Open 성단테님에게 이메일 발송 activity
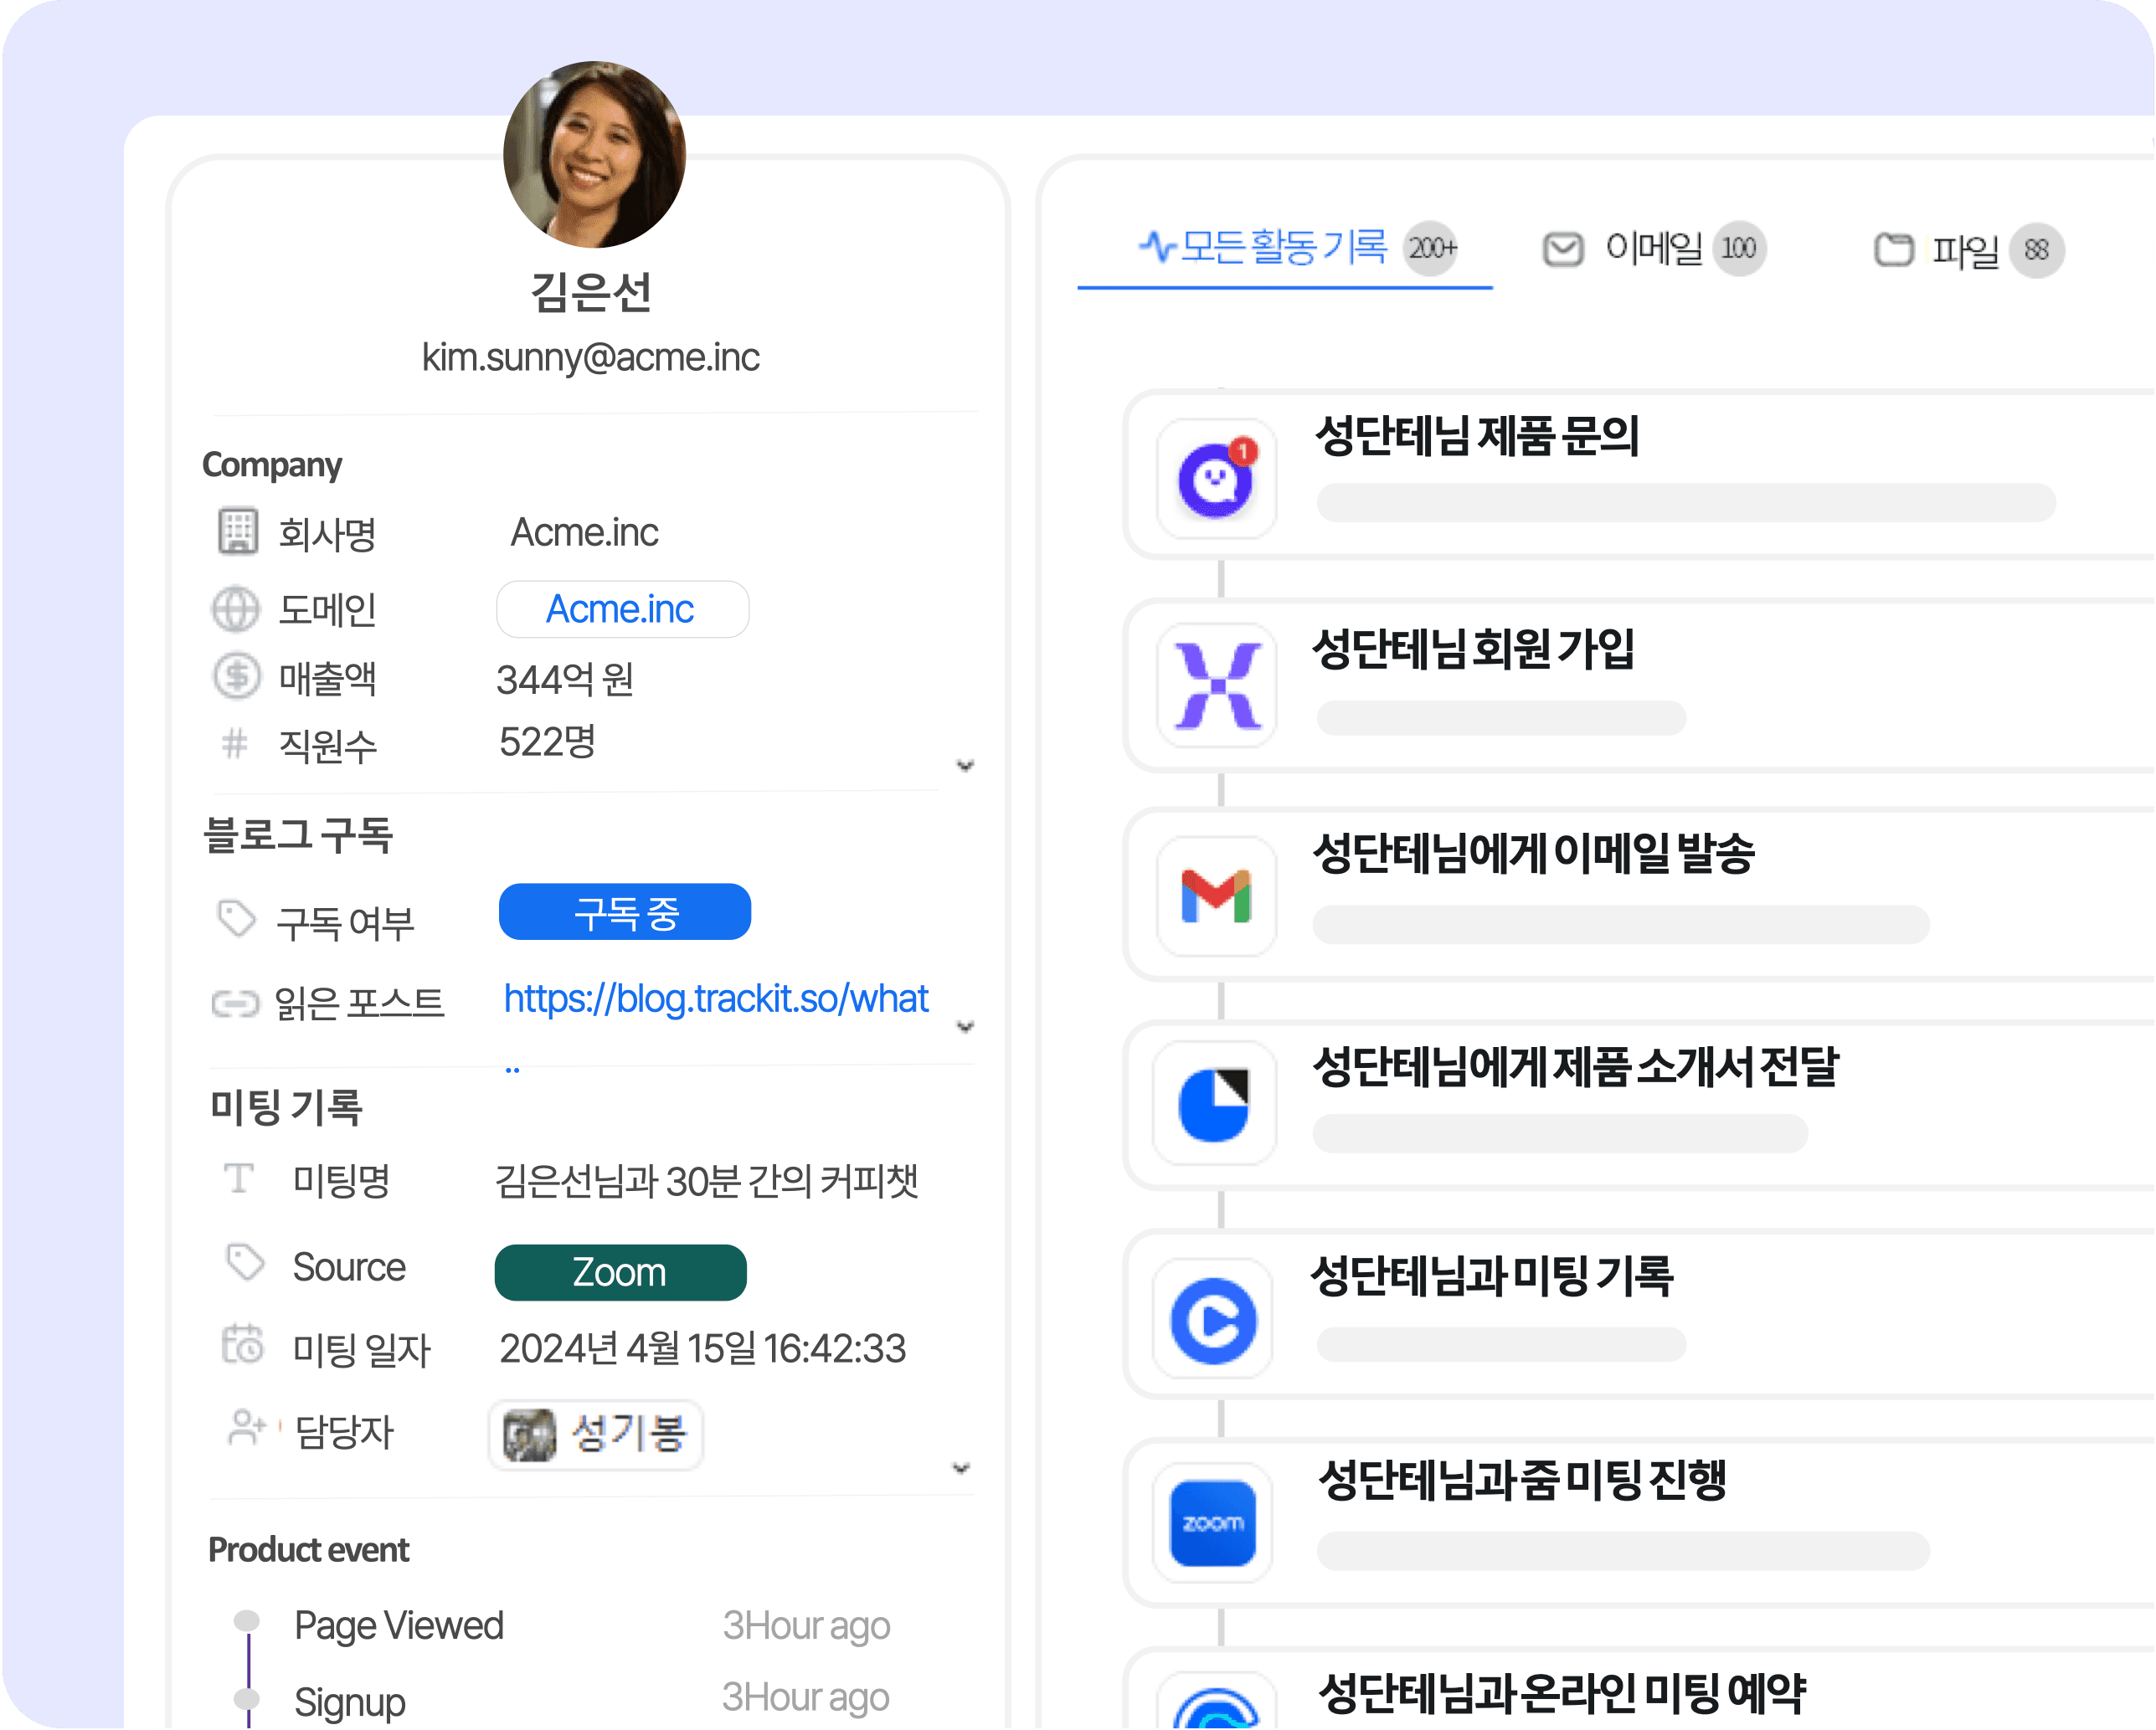 1640,896
